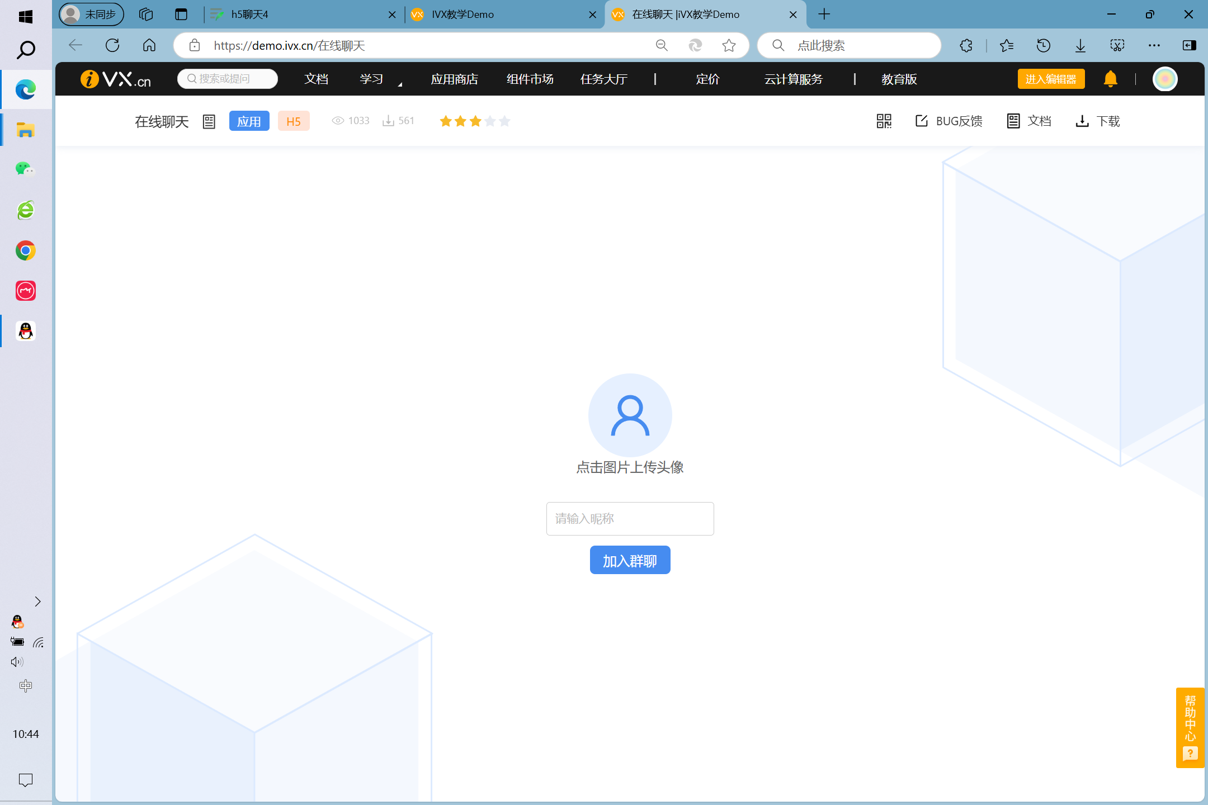Open Chrome from taskbar
This screenshot has height=805, width=1208.
coord(26,250)
